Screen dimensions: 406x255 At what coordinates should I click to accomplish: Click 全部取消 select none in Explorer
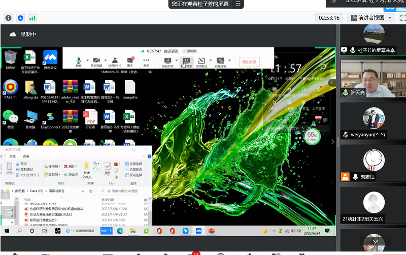tap(133, 170)
